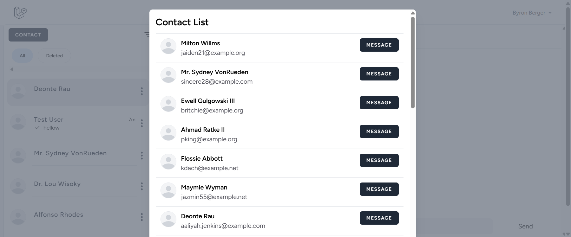Click the Laravel logo icon

coord(20,13)
